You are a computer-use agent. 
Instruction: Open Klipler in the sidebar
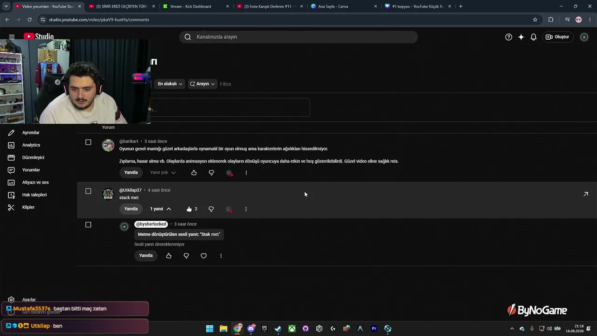click(28, 207)
